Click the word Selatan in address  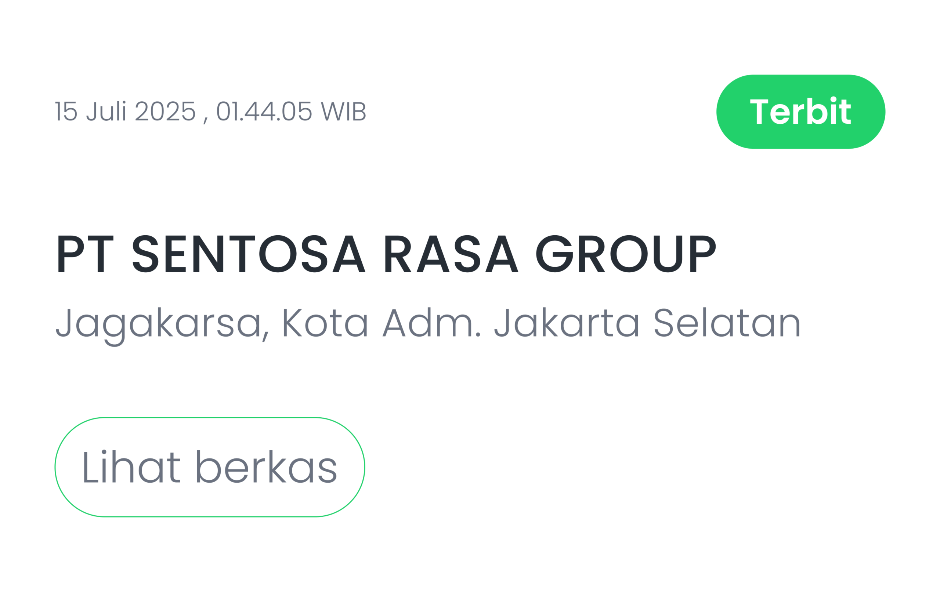[727, 322]
